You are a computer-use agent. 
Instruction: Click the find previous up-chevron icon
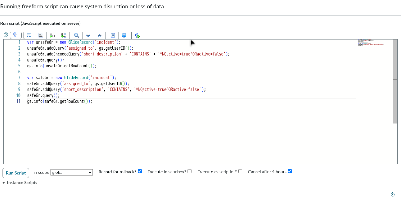tap(100, 35)
